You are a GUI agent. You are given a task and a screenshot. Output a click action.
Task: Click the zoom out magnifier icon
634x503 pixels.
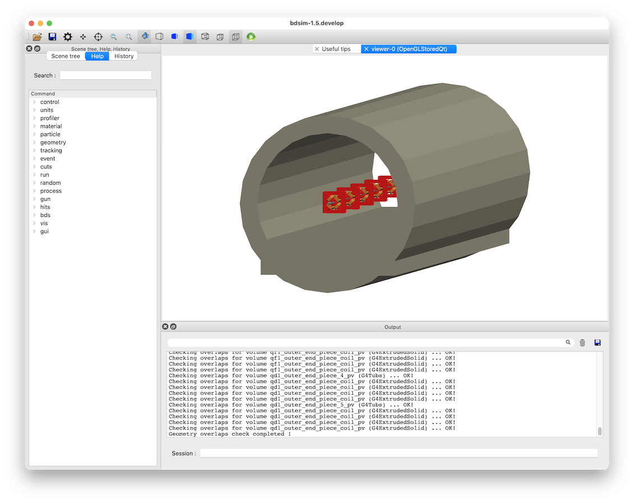(114, 37)
